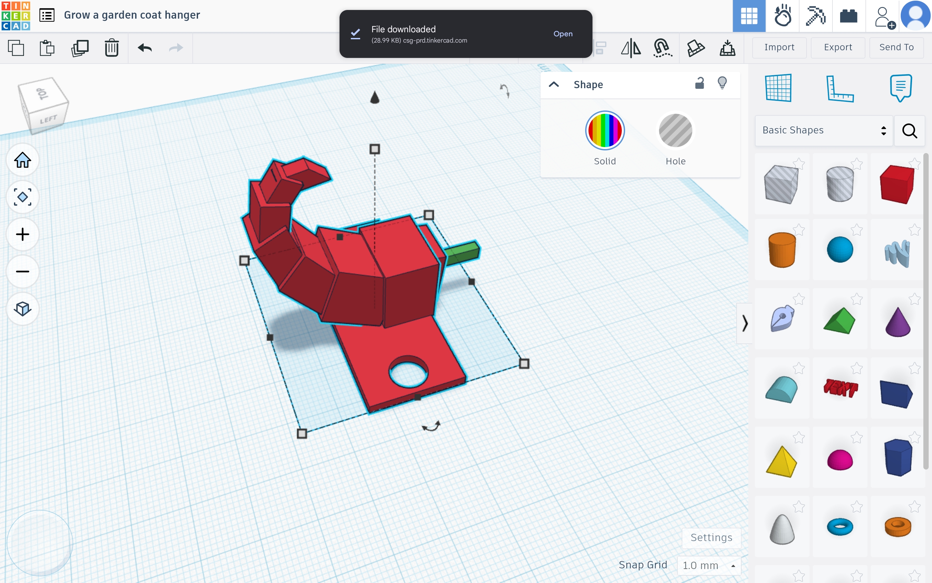Click the Delete trash icon
932x583 pixels.
coord(112,48)
